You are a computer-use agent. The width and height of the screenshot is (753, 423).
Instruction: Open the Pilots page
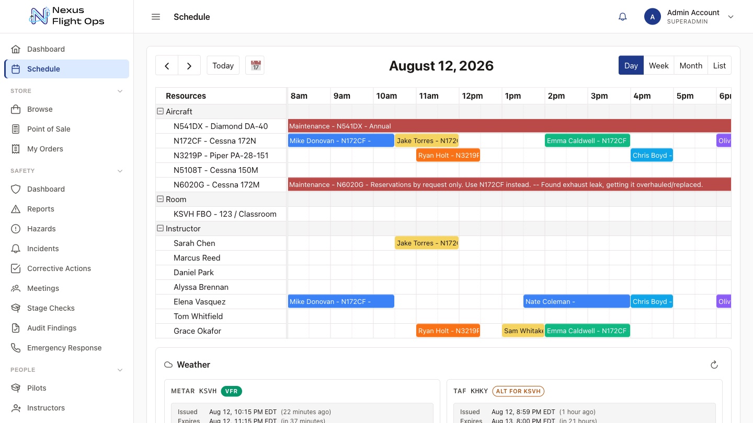[x=66, y=388]
